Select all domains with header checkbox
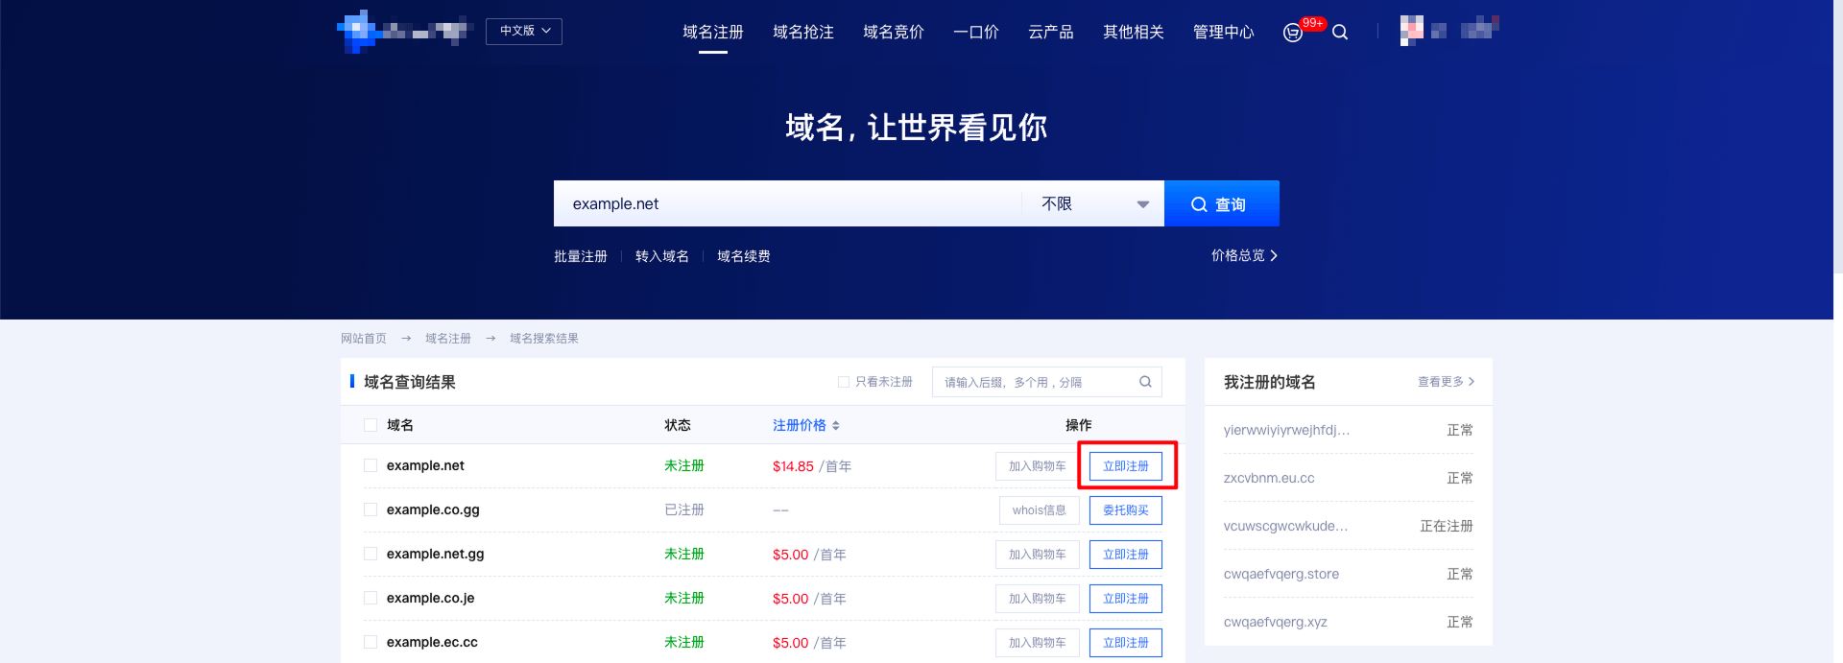 [x=371, y=425]
